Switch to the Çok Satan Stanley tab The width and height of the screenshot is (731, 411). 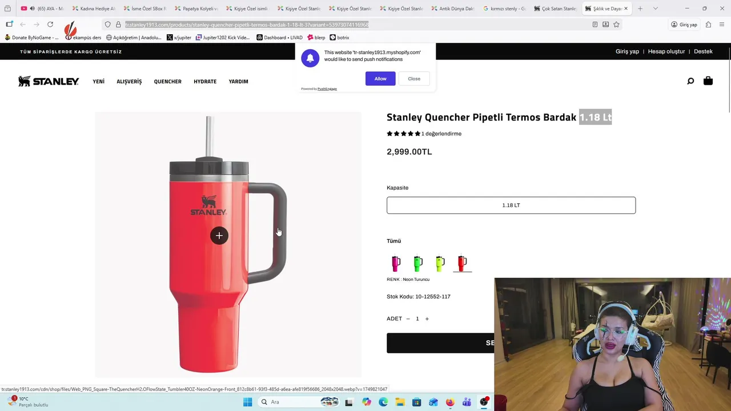tap(555, 9)
